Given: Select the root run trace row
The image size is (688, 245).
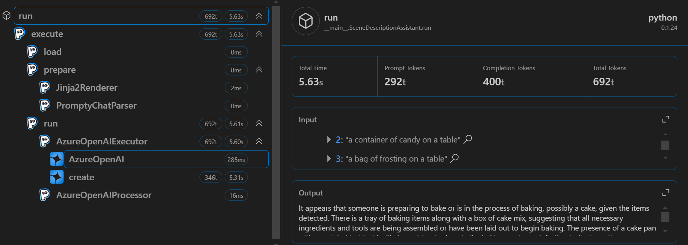Looking at the screenshot, I should point(141,16).
